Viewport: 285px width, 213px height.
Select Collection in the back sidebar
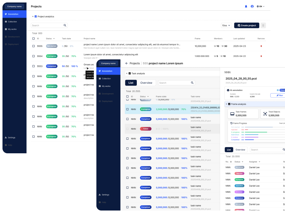pyautogui.click(x=12, y=22)
